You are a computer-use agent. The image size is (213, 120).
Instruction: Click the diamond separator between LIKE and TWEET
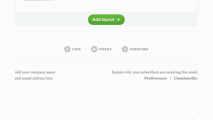86,49
